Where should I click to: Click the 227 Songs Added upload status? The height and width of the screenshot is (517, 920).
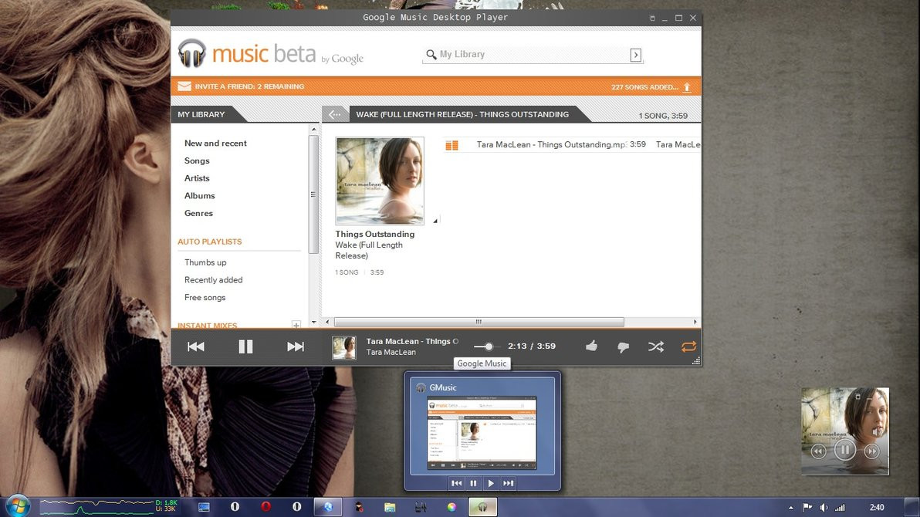644,87
